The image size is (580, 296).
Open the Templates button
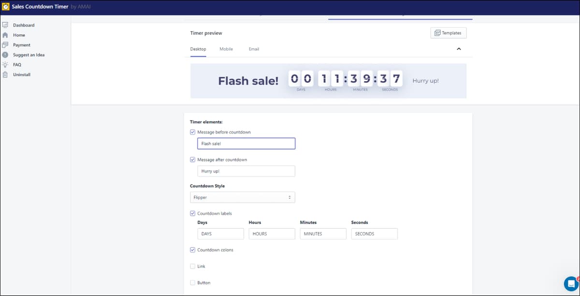448,33
